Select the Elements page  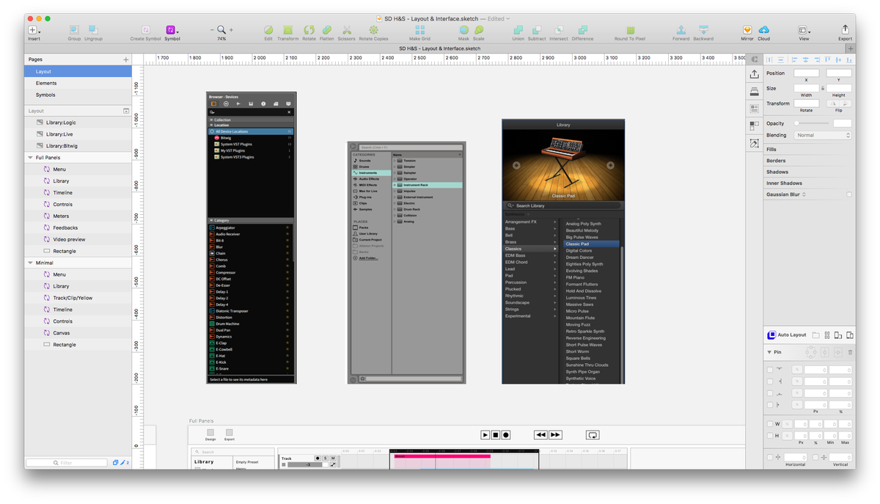tap(78, 83)
